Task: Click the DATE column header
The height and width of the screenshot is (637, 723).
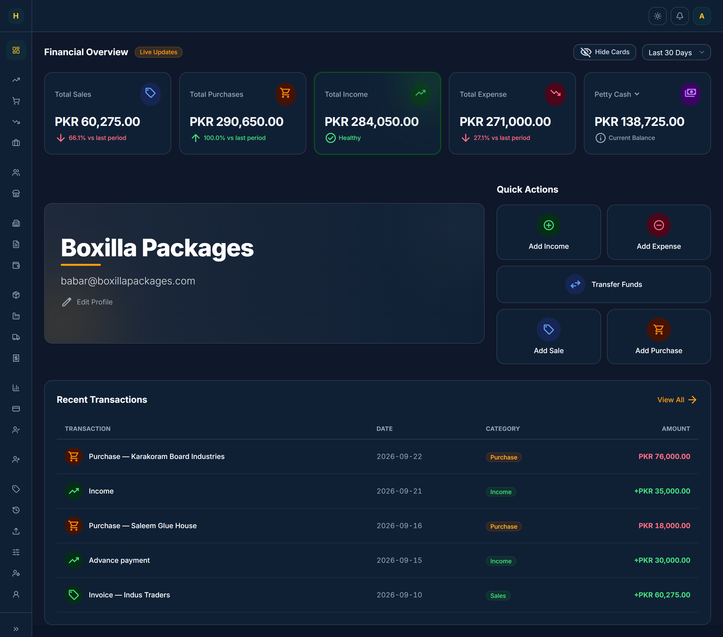Action: (x=385, y=429)
